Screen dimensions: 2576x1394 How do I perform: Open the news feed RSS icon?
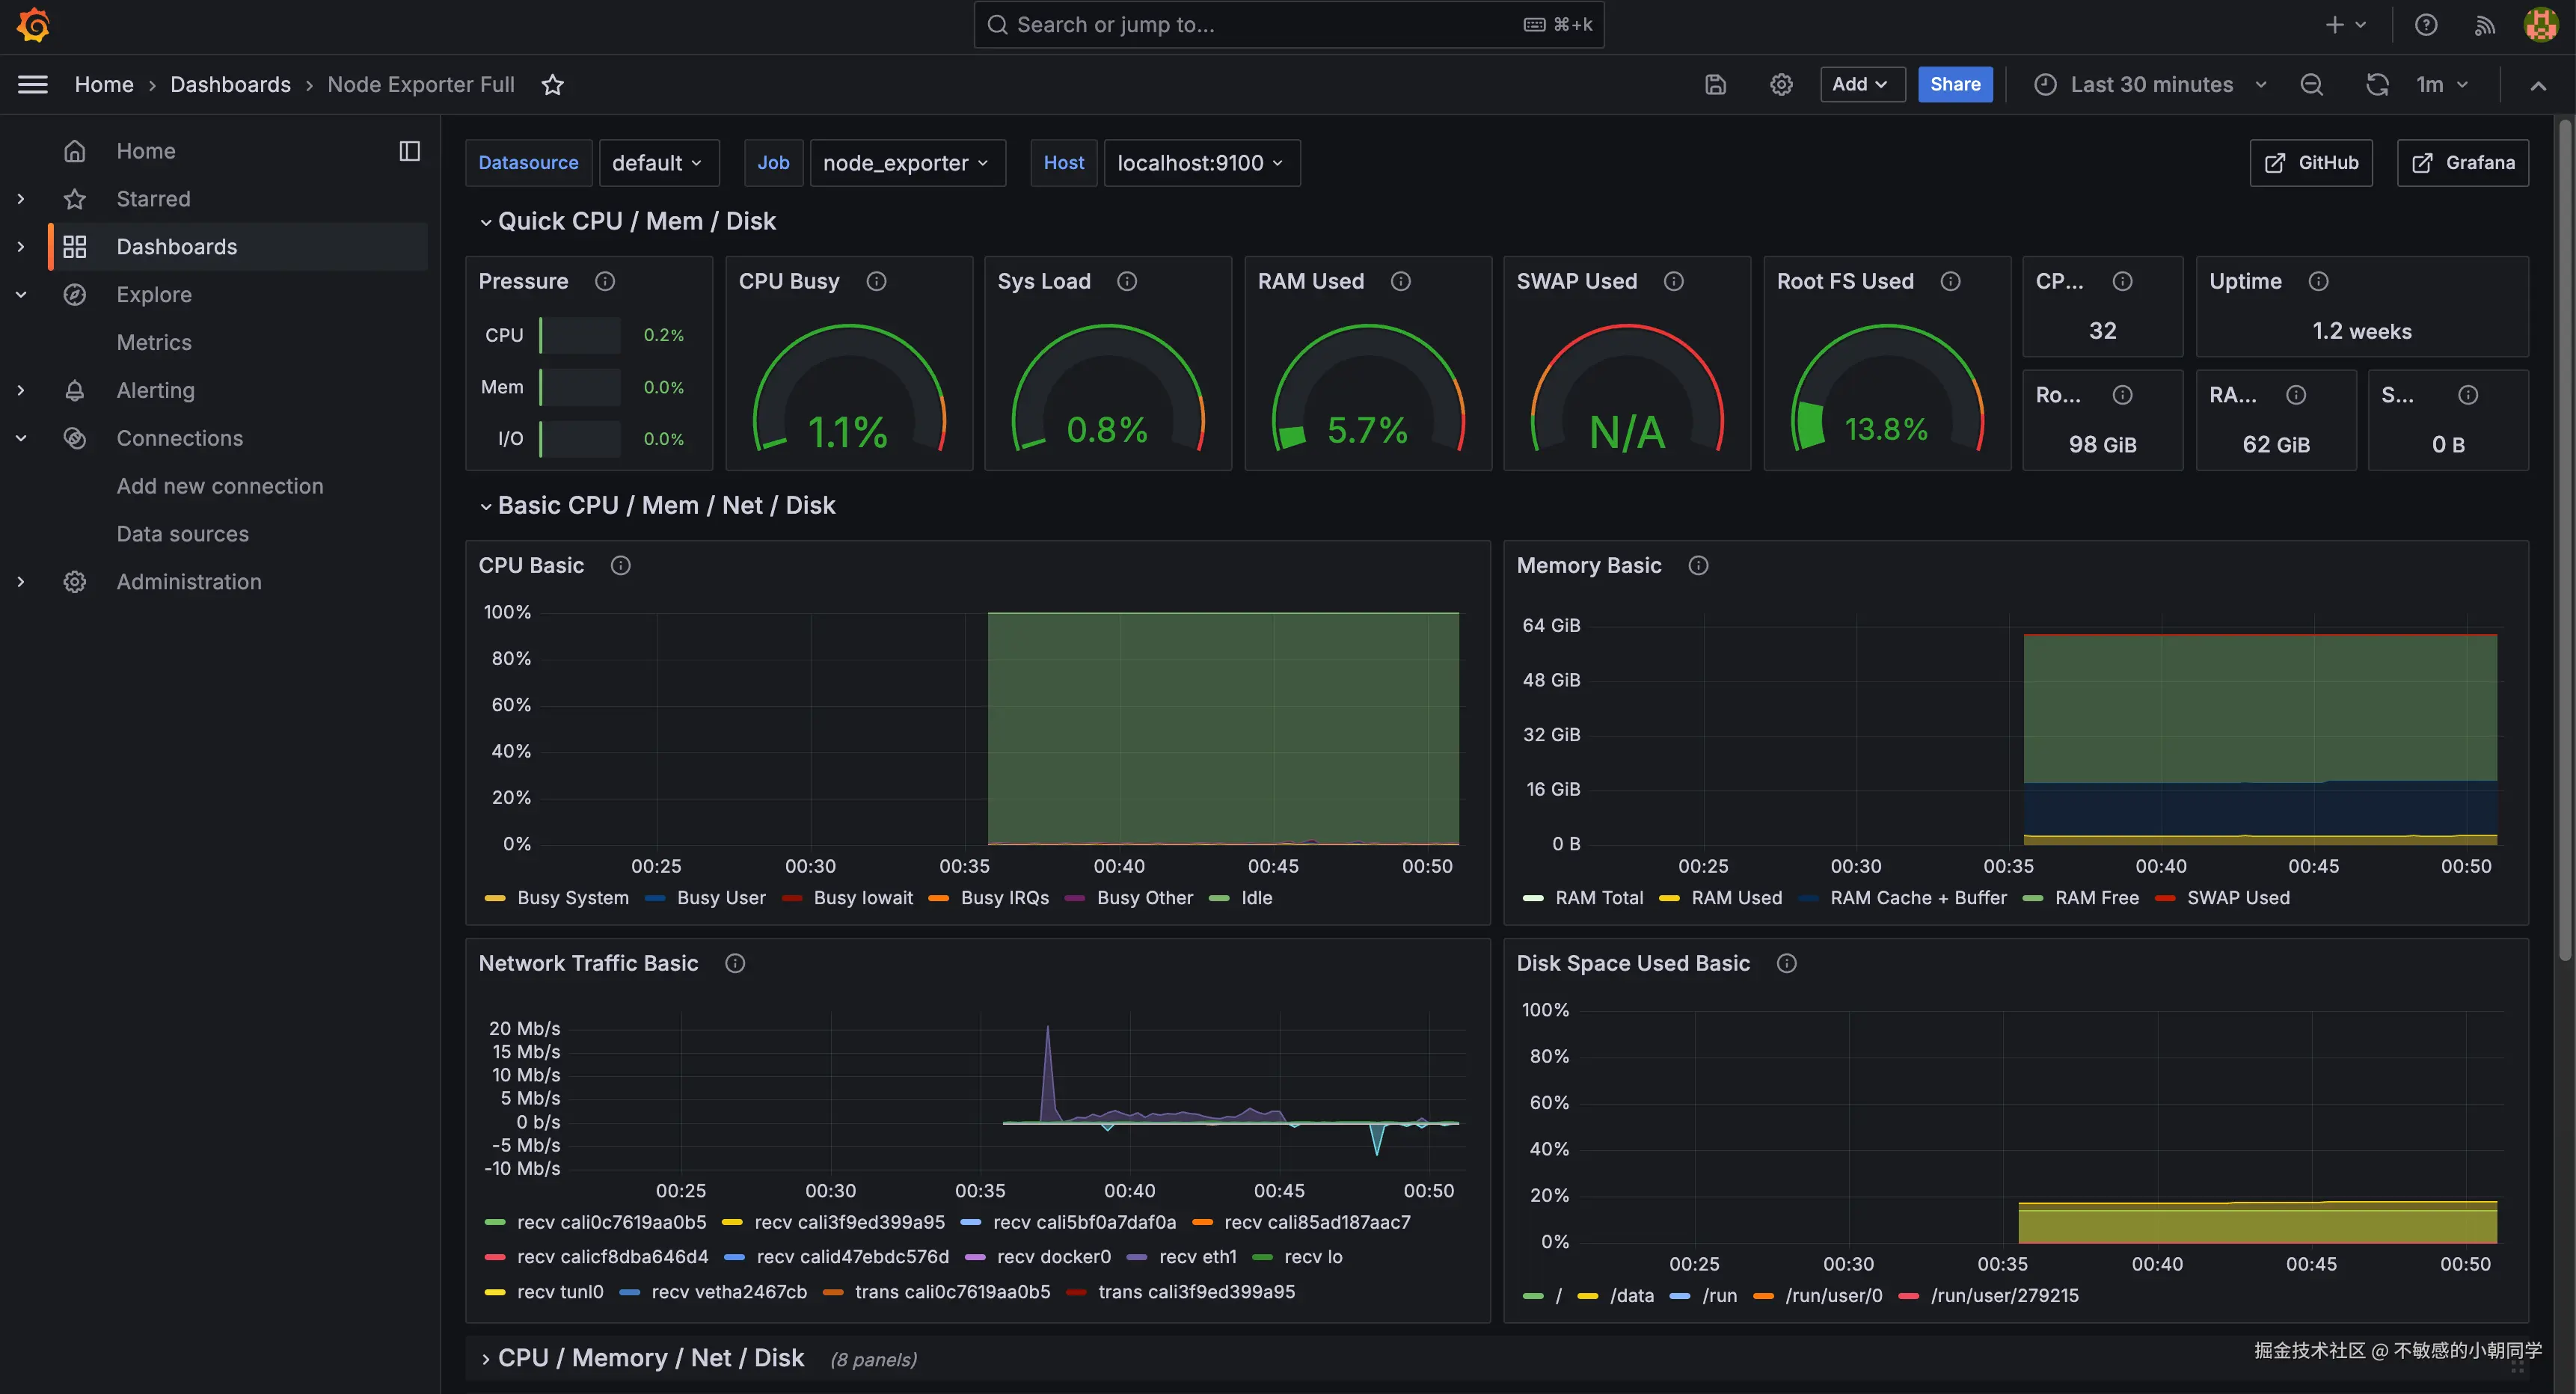click(2484, 25)
